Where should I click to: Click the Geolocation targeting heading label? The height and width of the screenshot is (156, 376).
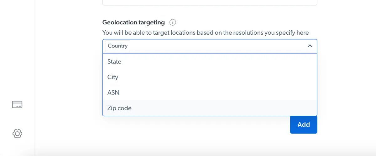coord(133,23)
